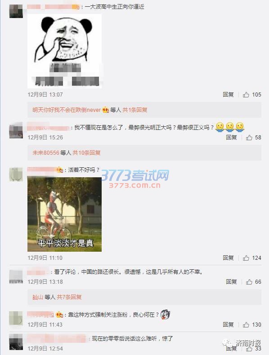Click thumbs-up icon beside 66

coord(249,282)
